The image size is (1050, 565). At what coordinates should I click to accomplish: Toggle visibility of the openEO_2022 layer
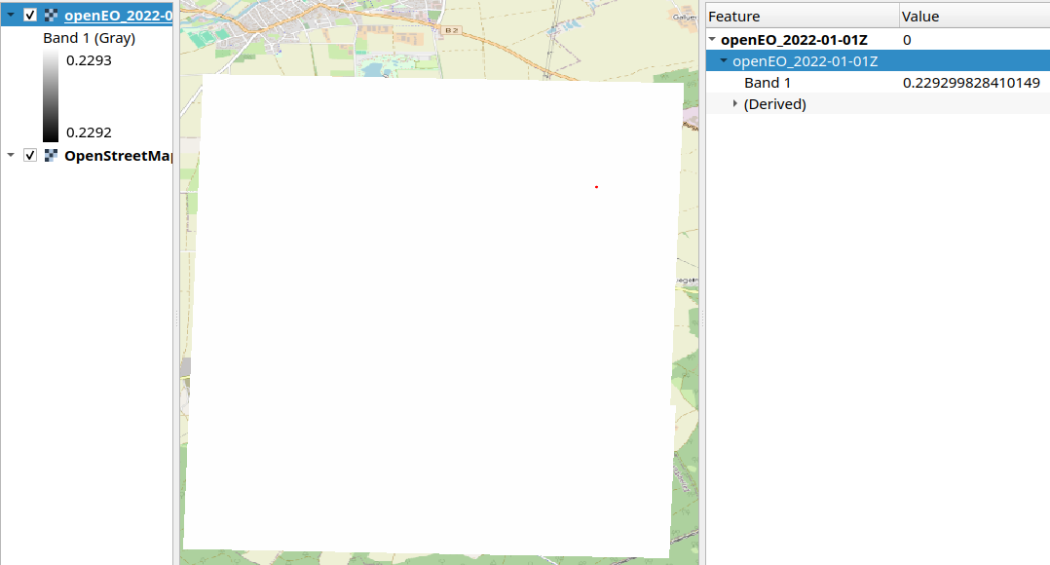tap(30, 16)
